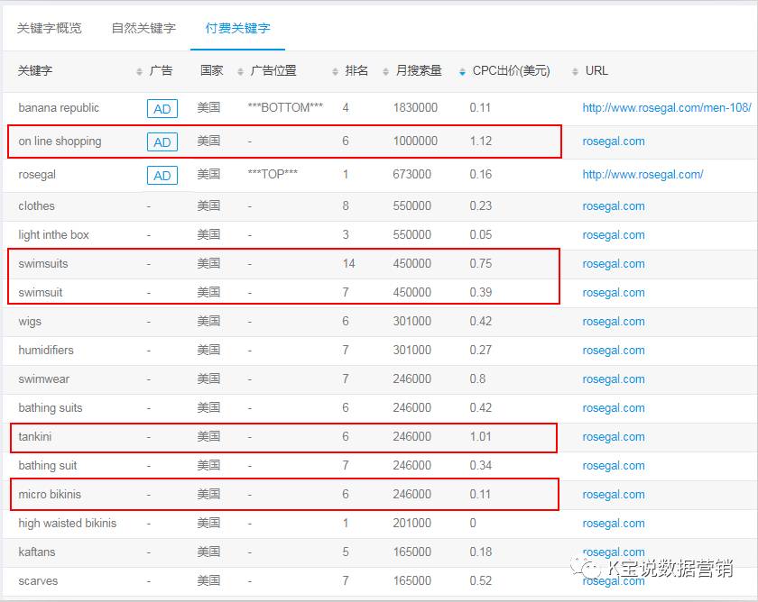Screen dimensions: 758x602
Task: Select the keyword high waisted bikinis
Action: click(x=67, y=524)
